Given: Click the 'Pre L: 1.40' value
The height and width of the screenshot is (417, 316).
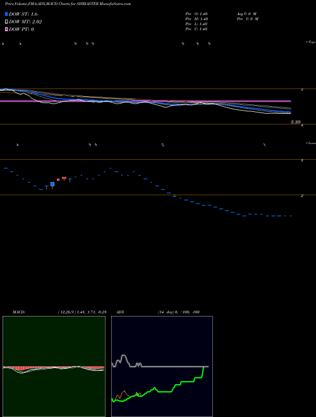Looking at the screenshot, I should (x=197, y=24).
